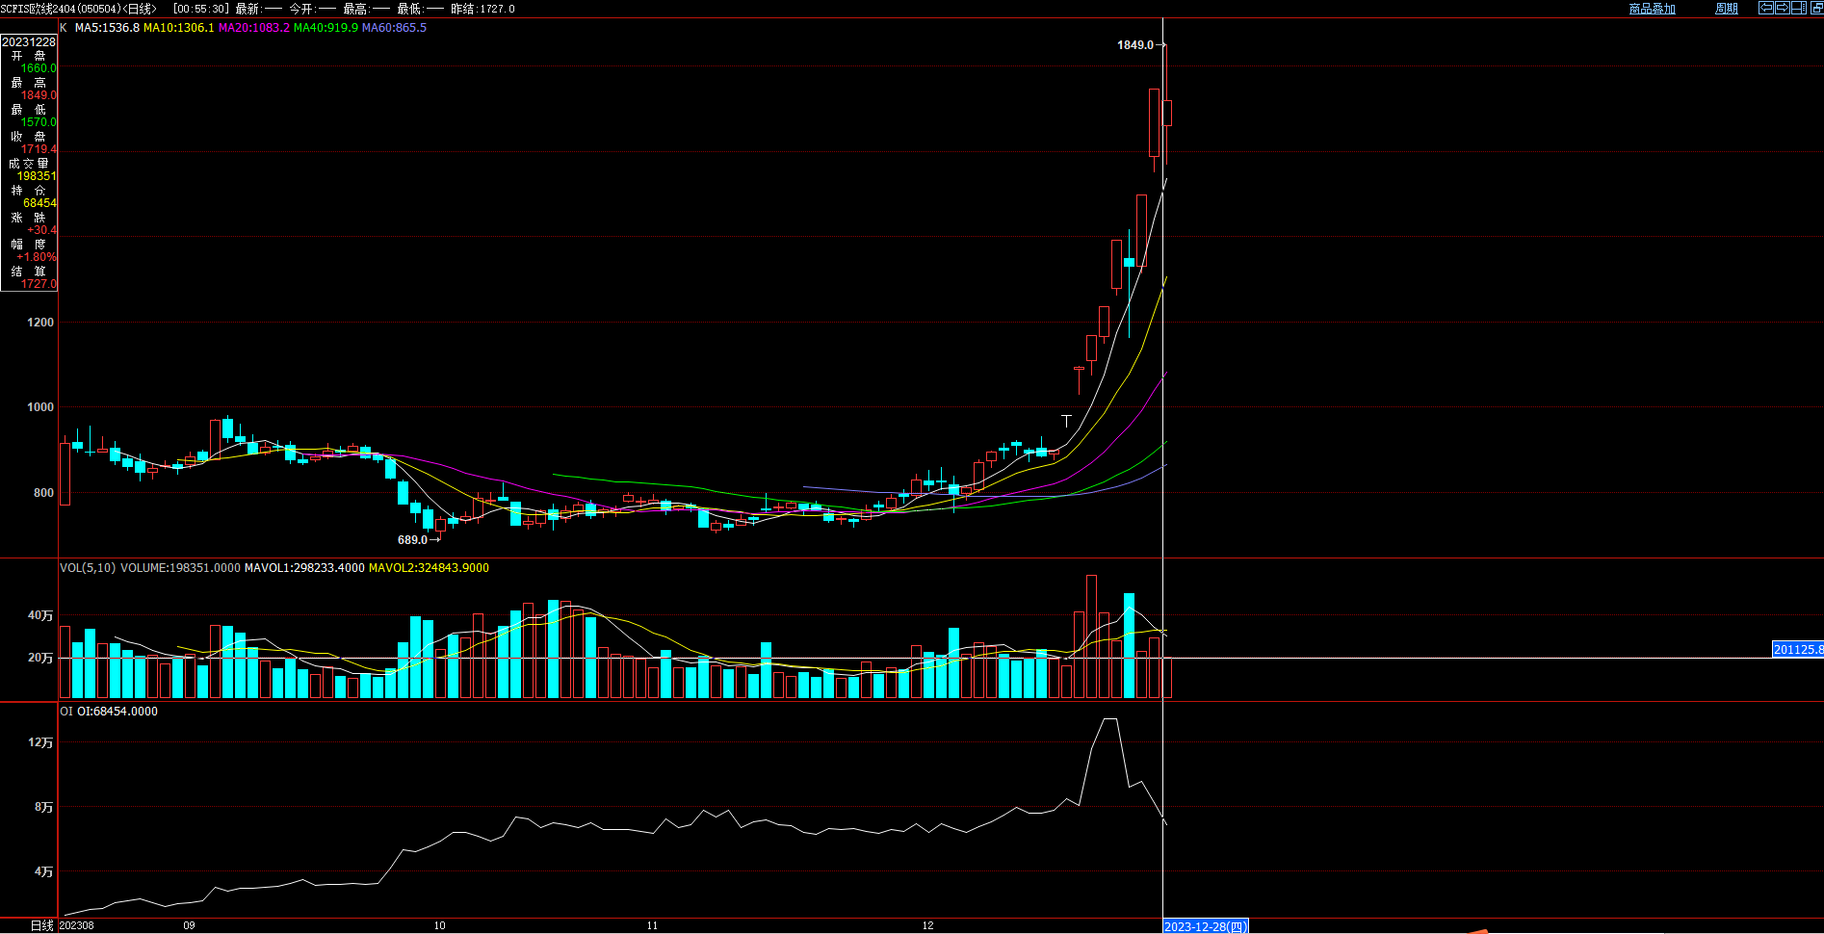Image resolution: width=1824 pixels, height=934 pixels.
Task: Click the 1200 price axis label
Action: click(x=40, y=323)
